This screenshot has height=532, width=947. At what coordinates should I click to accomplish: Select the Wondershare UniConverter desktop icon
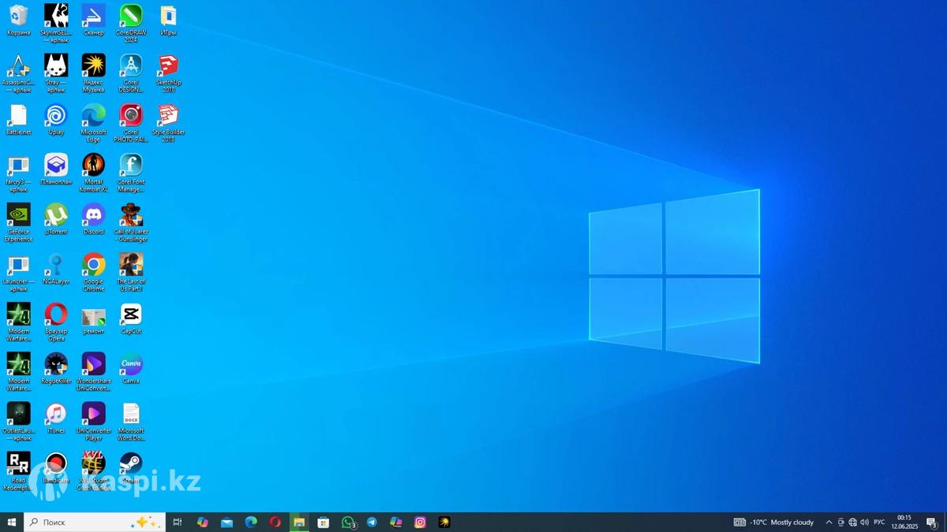click(x=93, y=372)
